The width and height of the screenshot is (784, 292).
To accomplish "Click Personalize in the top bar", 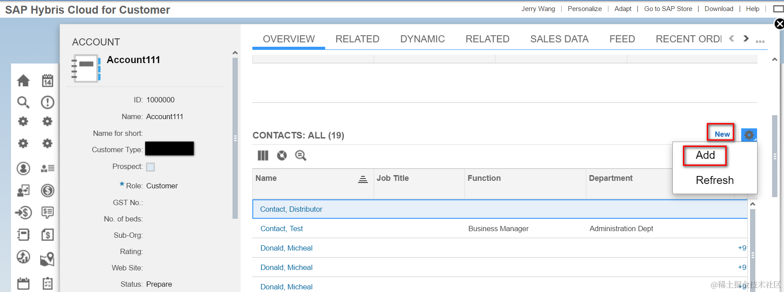I will (585, 9).
